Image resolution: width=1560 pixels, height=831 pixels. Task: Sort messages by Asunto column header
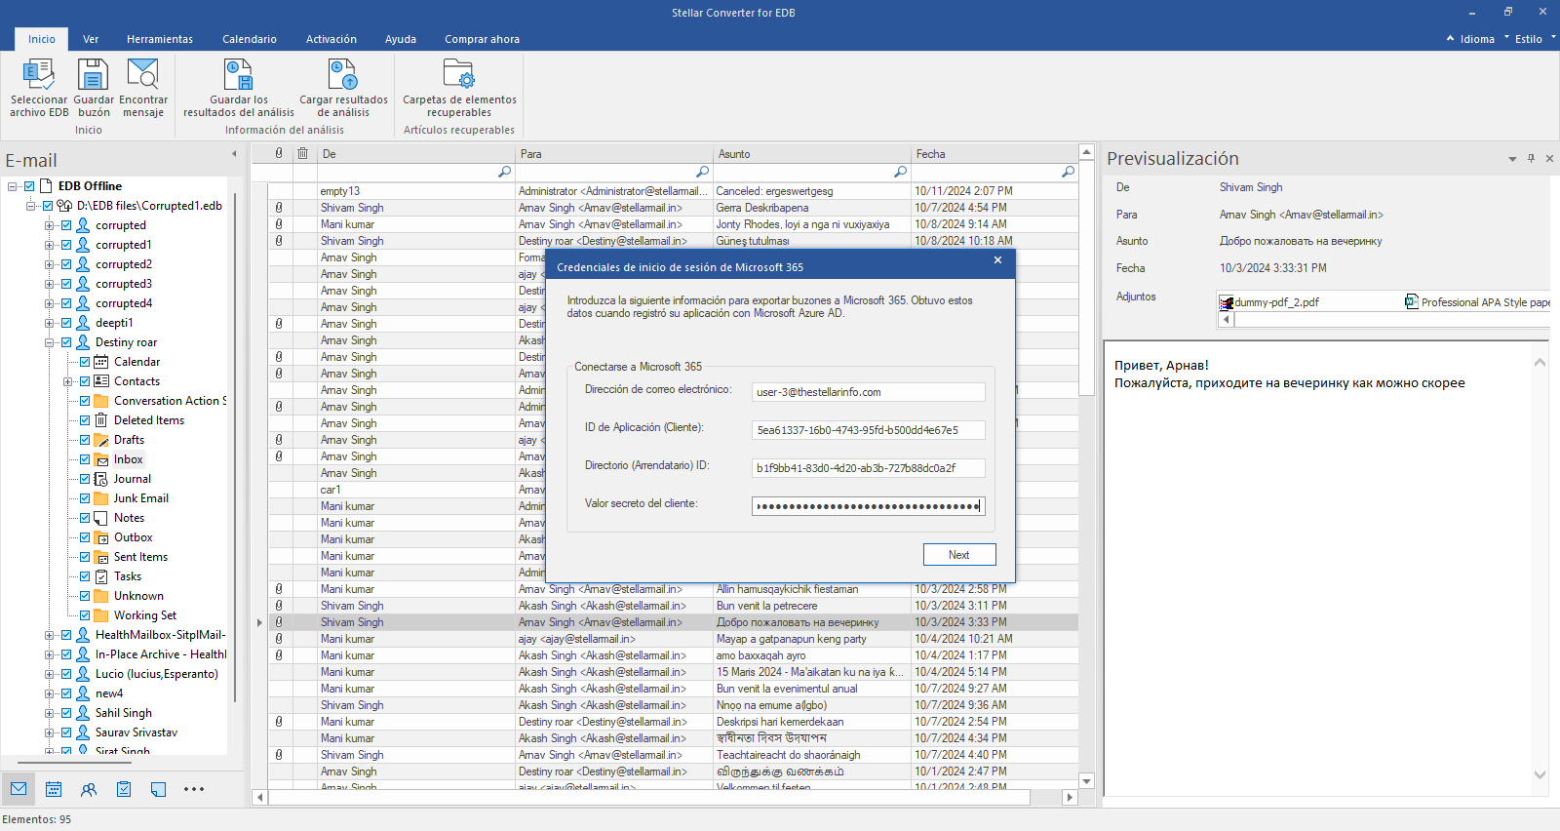tap(812, 154)
